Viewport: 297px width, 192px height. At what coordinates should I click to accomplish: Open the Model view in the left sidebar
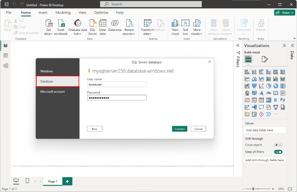[6, 66]
